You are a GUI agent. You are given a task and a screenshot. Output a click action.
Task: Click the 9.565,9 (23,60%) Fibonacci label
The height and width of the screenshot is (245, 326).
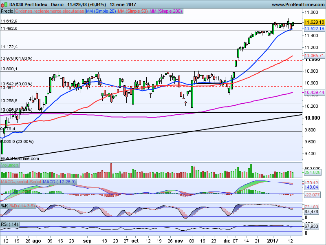pos(17,142)
